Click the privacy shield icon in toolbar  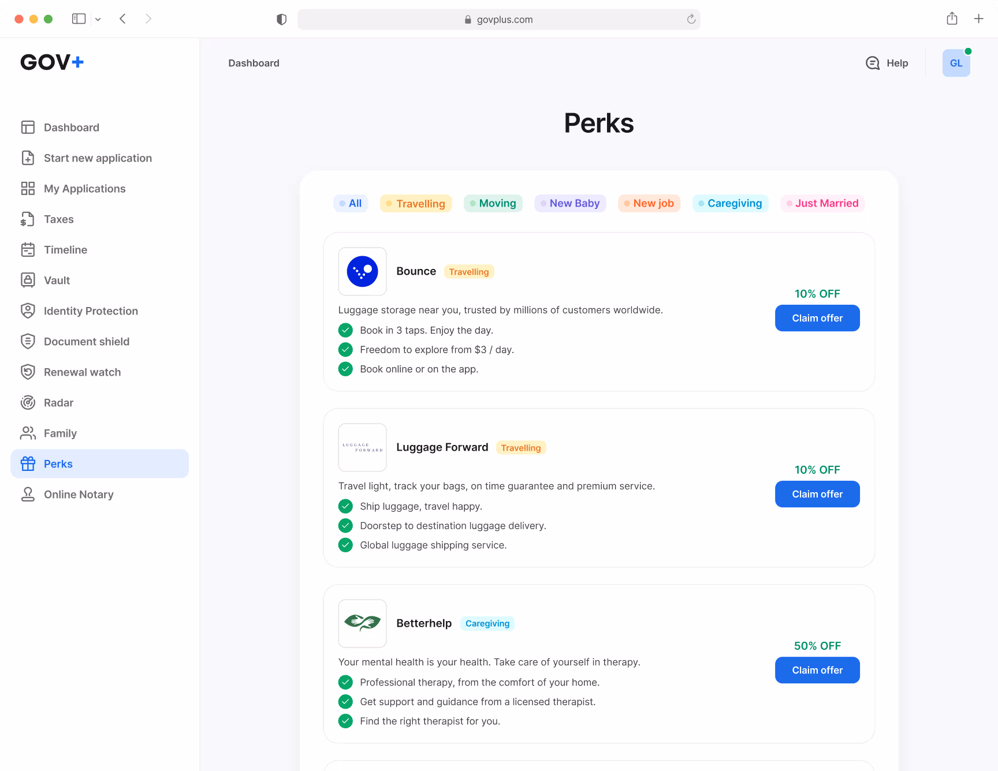(x=281, y=20)
